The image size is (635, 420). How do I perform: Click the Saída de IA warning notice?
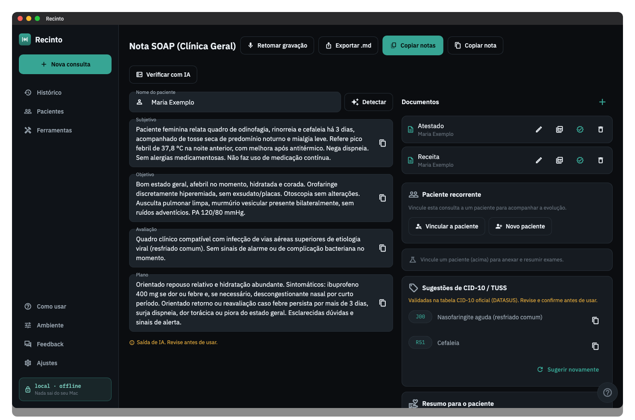click(173, 342)
